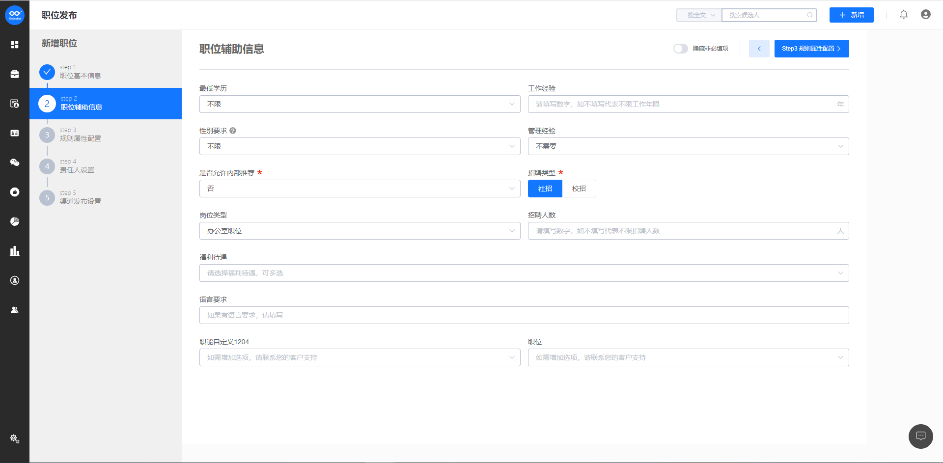Open the pie chart icon in sidebar
The width and height of the screenshot is (943, 463).
(15, 221)
